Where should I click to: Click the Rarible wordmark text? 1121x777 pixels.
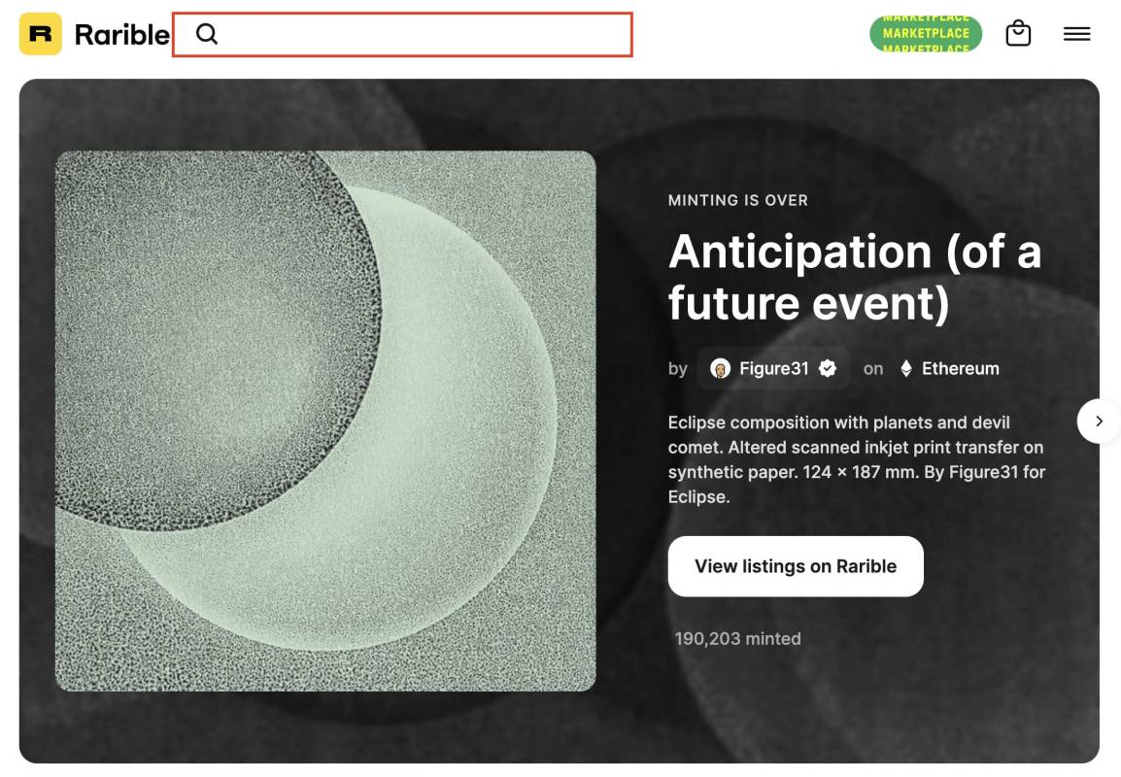[121, 34]
